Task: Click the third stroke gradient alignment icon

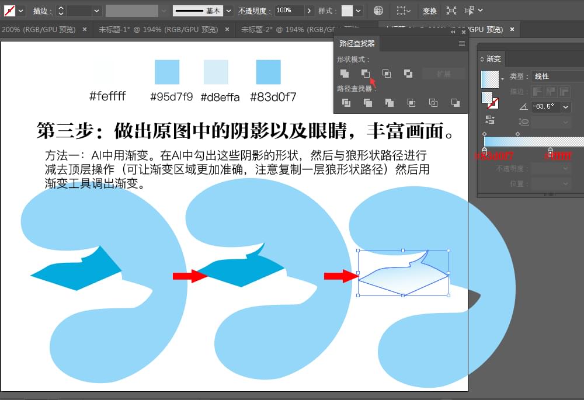Action: tap(564, 91)
